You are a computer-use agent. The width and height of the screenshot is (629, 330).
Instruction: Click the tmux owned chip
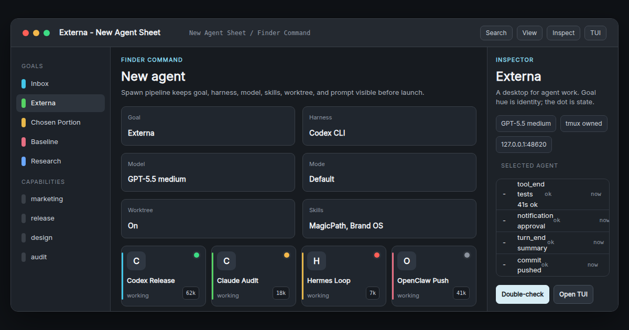click(x=584, y=124)
